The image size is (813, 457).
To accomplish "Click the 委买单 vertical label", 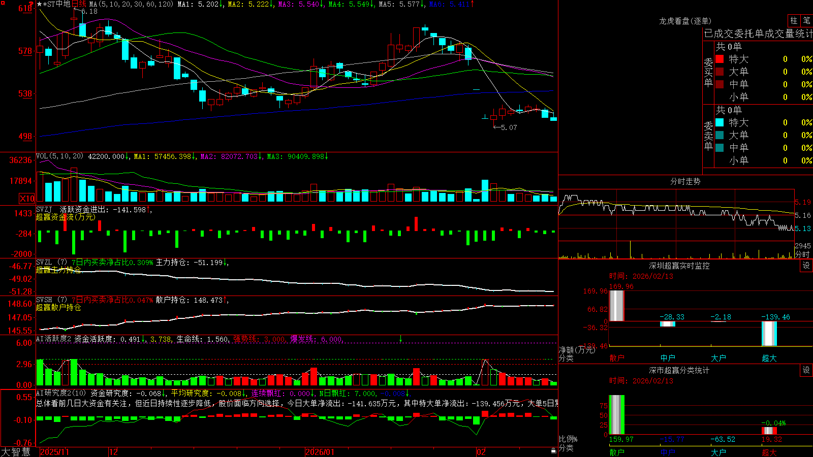I will coord(708,72).
